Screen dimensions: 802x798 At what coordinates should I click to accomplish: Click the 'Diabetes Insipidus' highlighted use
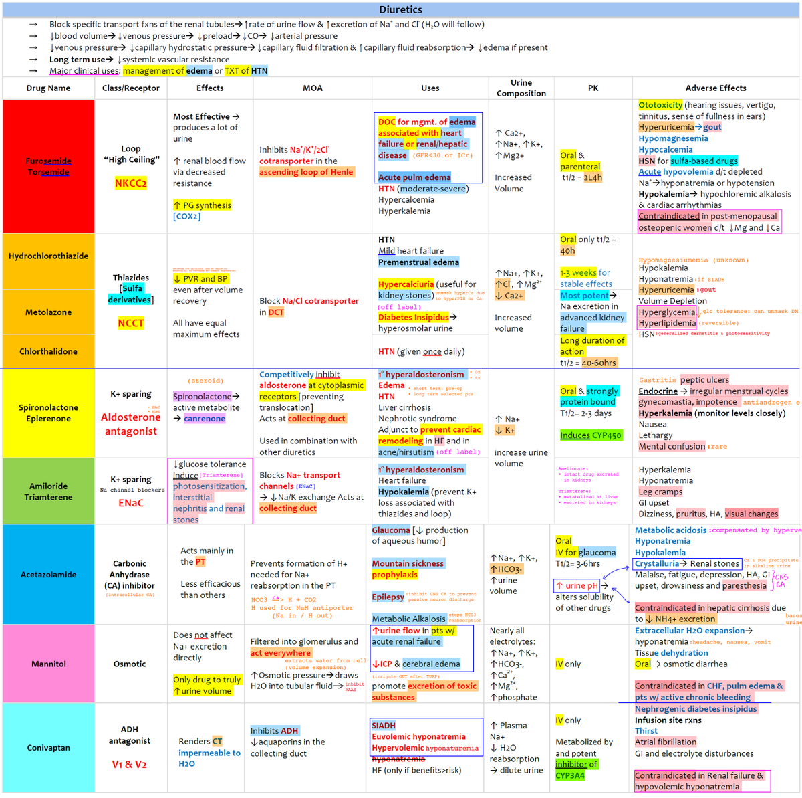[414, 318]
